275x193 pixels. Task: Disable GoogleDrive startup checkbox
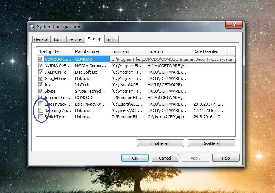[41, 78]
